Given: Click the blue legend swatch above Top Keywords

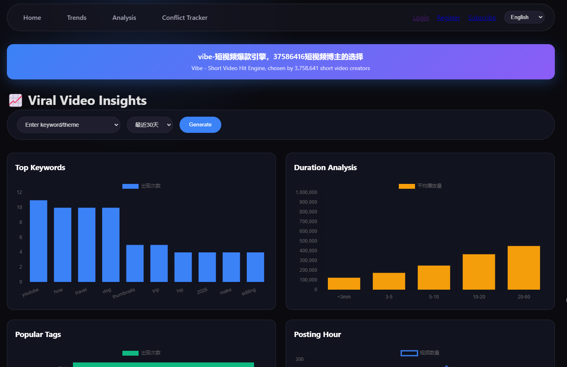Looking at the screenshot, I should tap(130, 186).
